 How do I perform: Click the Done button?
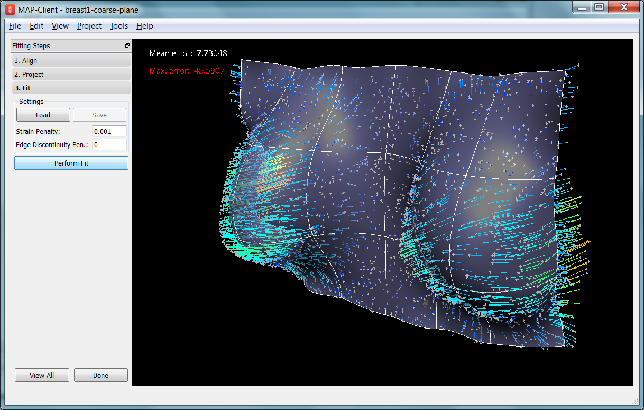(100, 375)
